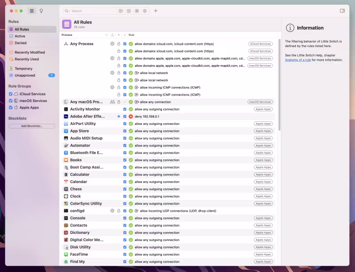The height and width of the screenshot is (272, 355).
Task: Uncheck the Apple Apps rule group checkbox
Action: point(11,107)
